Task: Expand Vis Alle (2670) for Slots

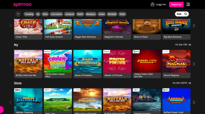Action: 182,83
